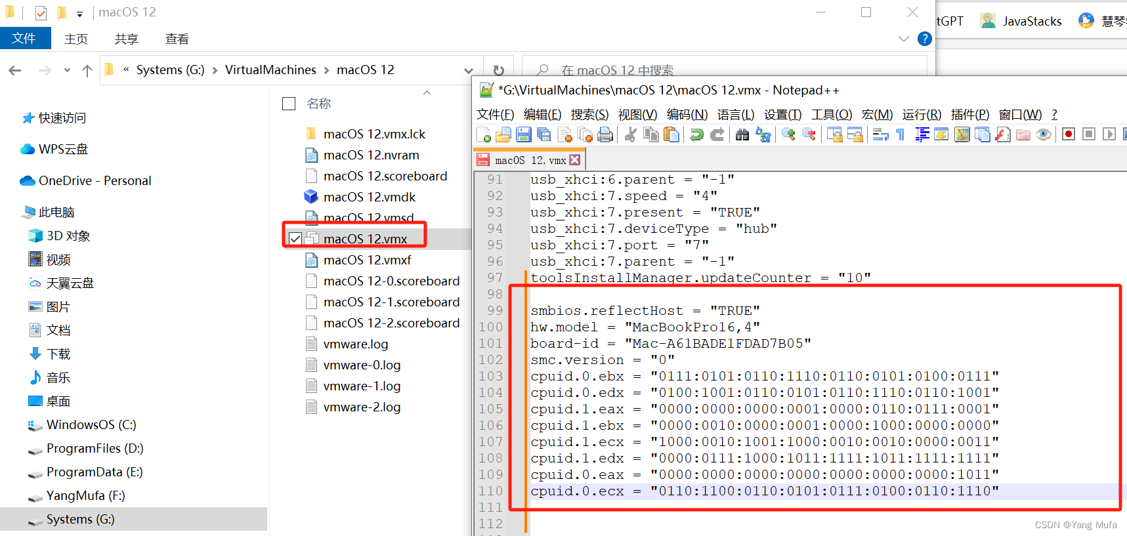Viewport: 1127px width, 536px height.
Task: Close the macOS 12.vmx tab in Notepad++
Action: [x=575, y=160]
